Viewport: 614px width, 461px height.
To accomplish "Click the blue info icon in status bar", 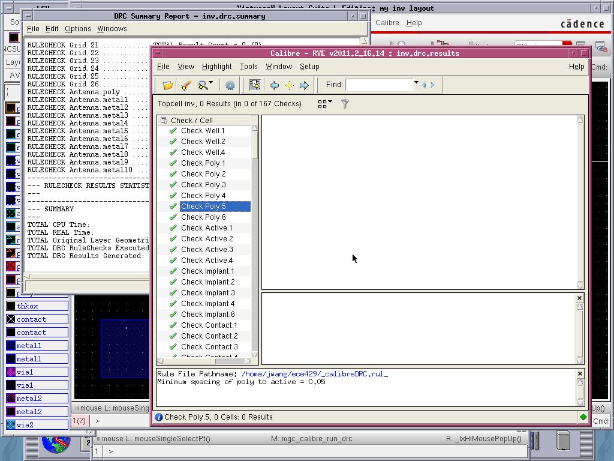I will pyautogui.click(x=158, y=417).
